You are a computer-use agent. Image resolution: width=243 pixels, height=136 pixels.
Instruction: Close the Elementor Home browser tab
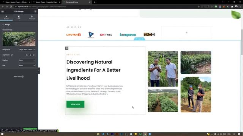(90, 2)
